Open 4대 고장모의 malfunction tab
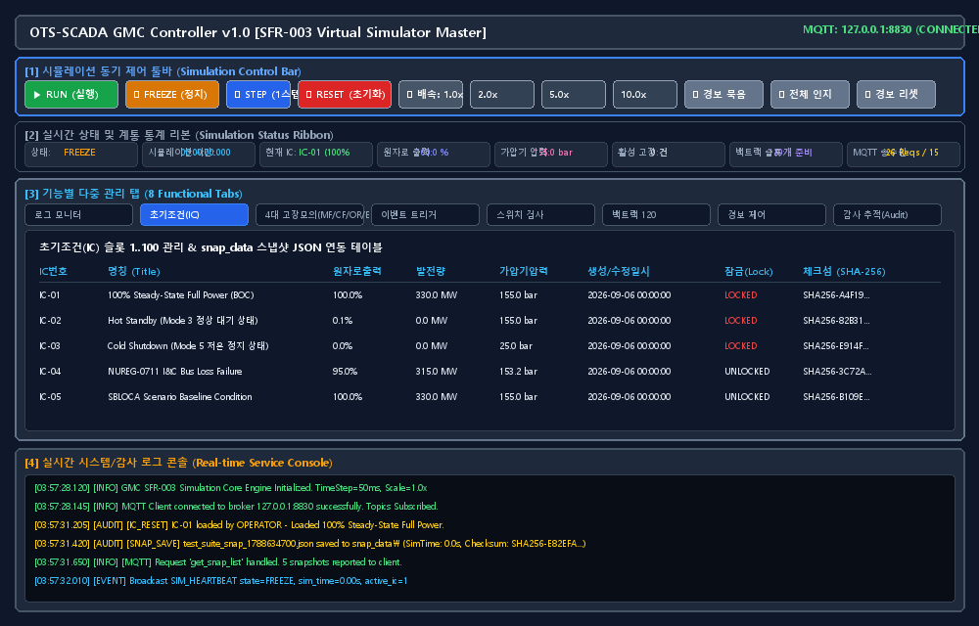Image resolution: width=979 pixels, height=626 pixels. click(309, 214)
